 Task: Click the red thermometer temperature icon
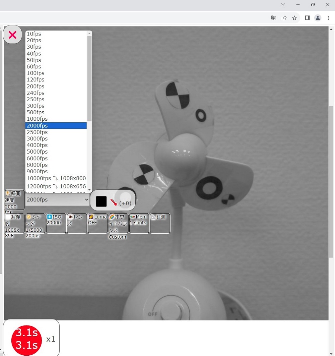click(x=114, y=202)
